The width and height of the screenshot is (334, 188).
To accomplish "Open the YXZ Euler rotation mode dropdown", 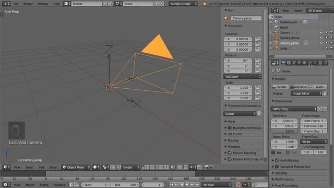I will click(242, 77).
